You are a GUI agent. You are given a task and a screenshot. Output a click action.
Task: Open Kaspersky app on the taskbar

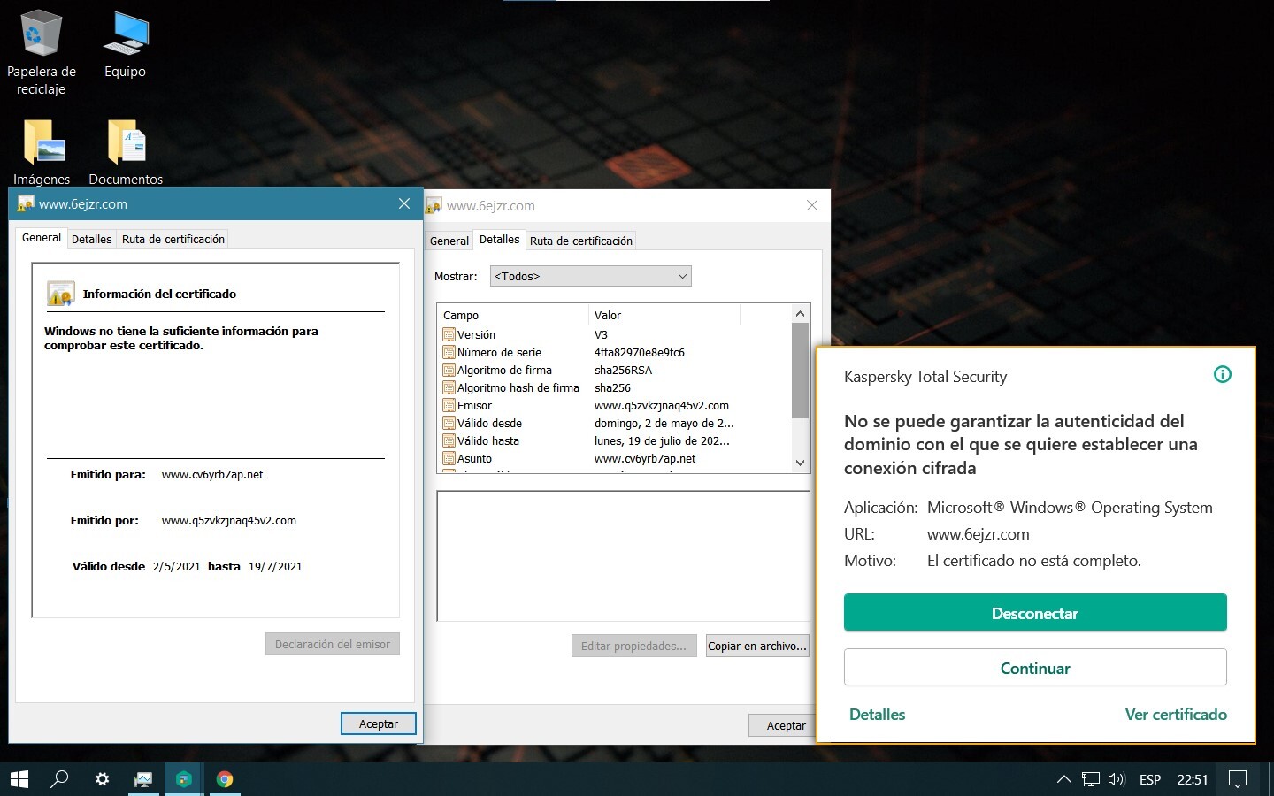(183, 779)
